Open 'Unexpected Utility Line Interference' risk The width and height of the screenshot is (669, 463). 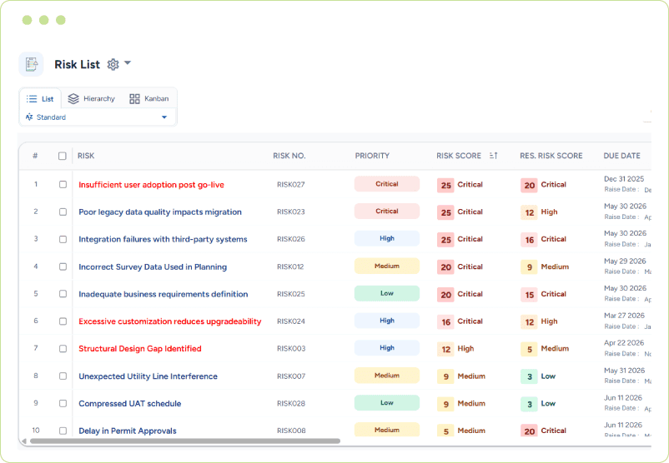[148, 376]
